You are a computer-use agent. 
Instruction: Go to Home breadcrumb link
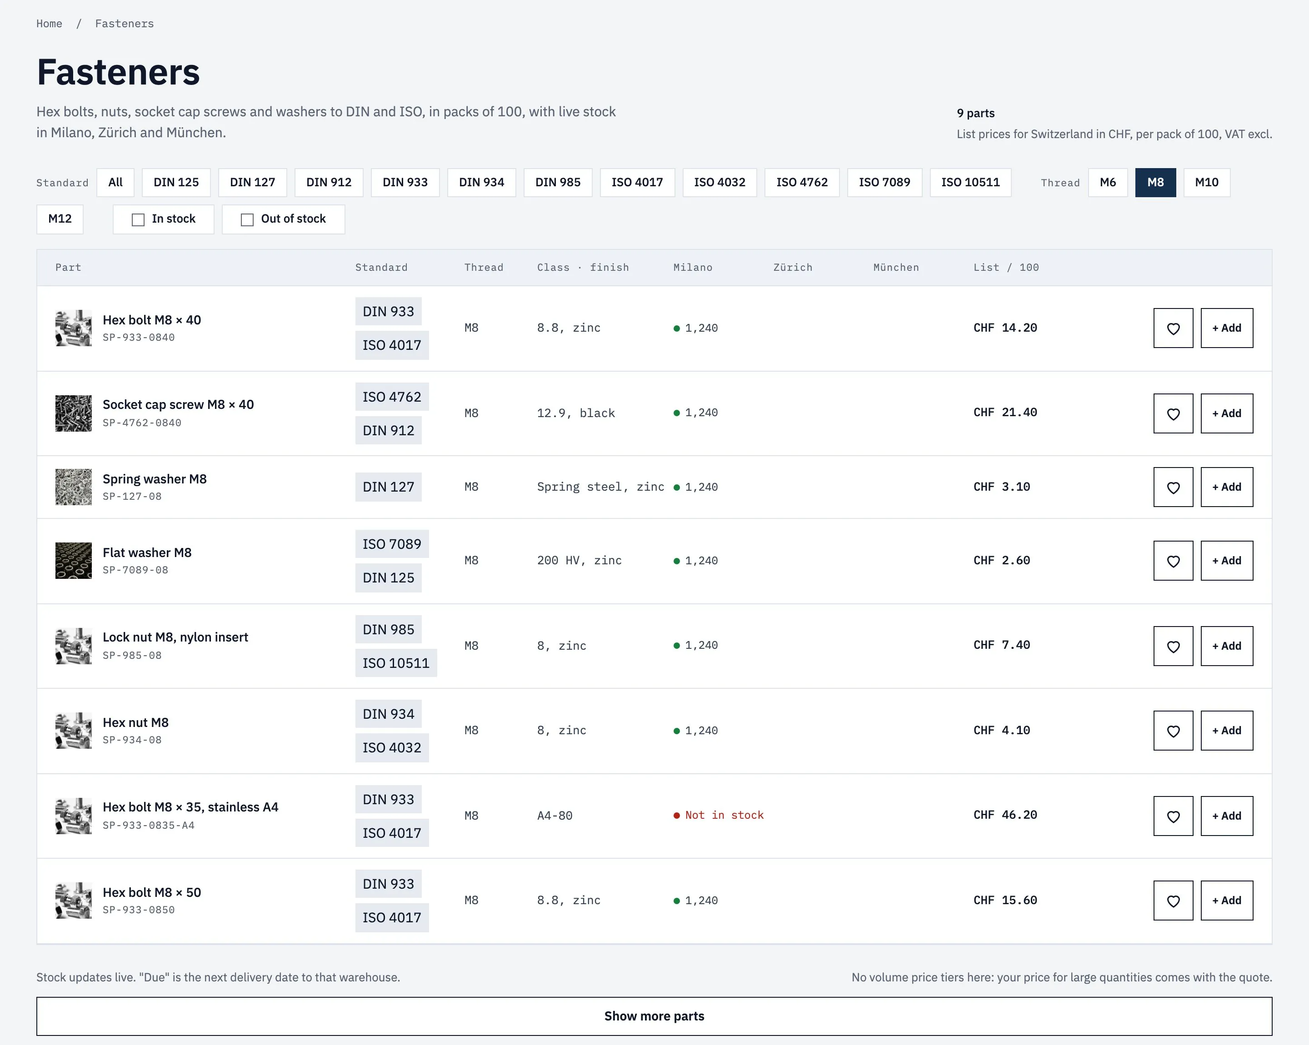click(x=49, y=24)
